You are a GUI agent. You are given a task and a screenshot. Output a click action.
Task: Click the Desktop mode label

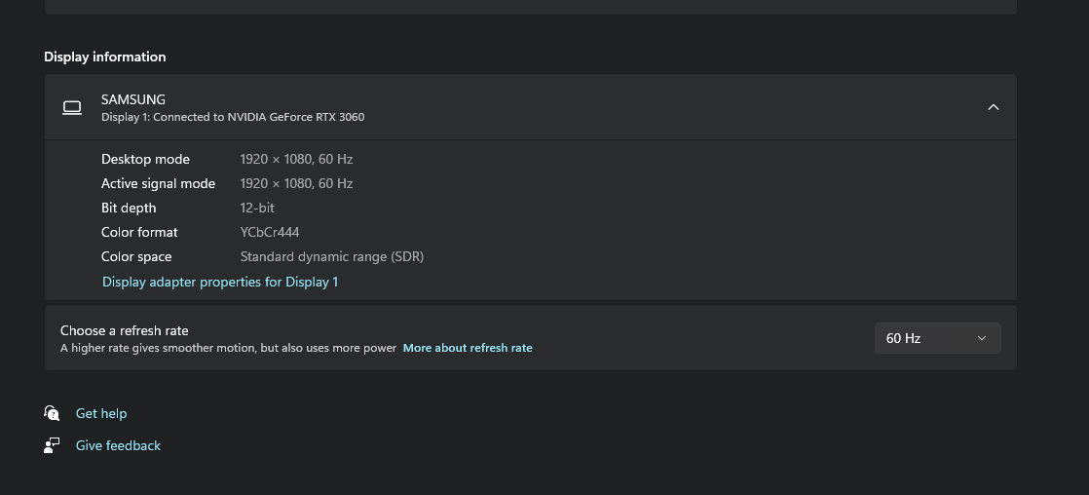pos(145,159)
